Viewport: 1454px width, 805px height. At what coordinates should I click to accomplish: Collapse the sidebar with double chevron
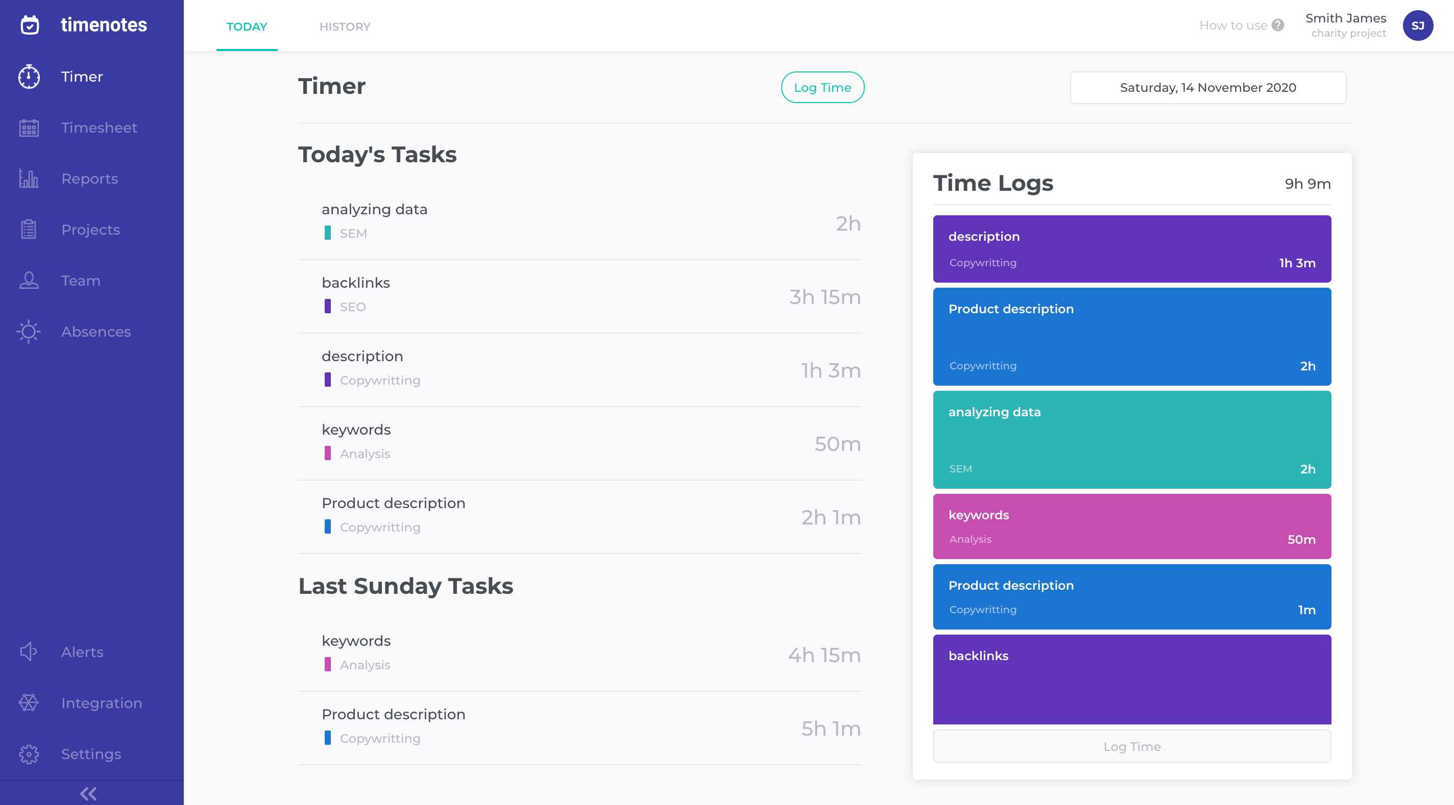(88, 793)
